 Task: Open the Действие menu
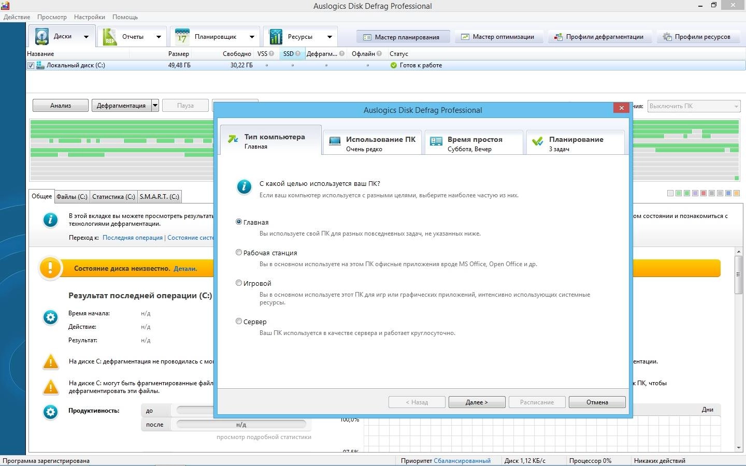pos(17,17)
